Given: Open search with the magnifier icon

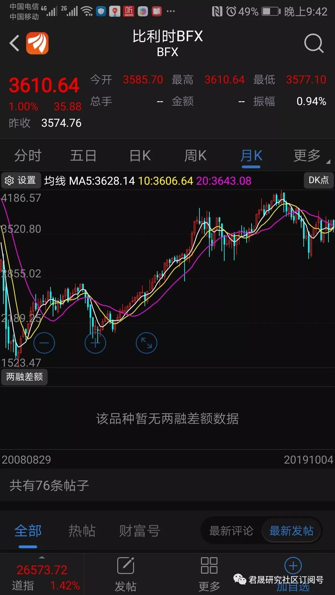Looking at the screenshot, I should (314, 43).
